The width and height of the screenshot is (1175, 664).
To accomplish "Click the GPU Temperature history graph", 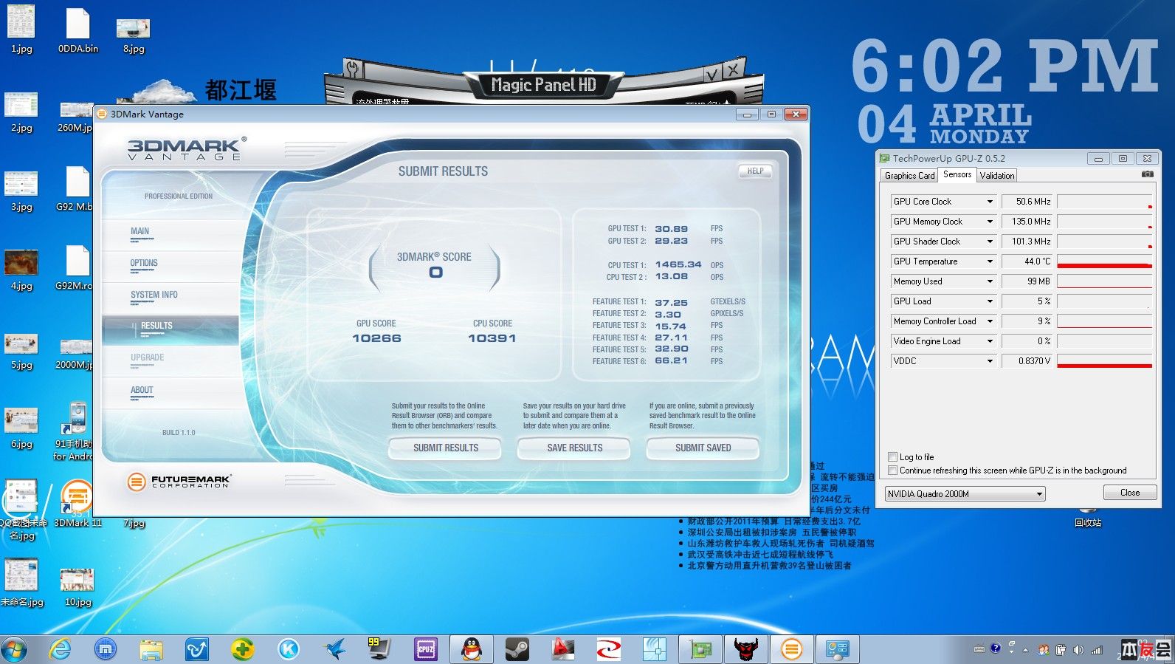I will [x=1104, y=261].
